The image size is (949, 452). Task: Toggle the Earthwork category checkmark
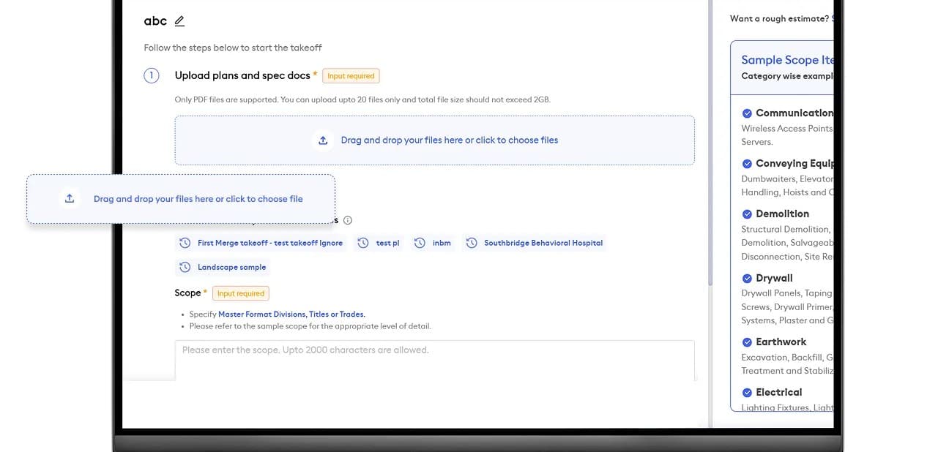[x=747, y=342]
